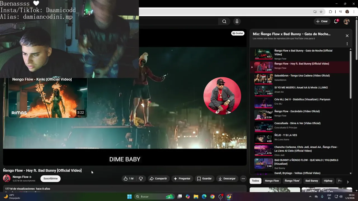
Task: Click the circular Ñengo Flow channel watermark
Action: tap(222, 96)
